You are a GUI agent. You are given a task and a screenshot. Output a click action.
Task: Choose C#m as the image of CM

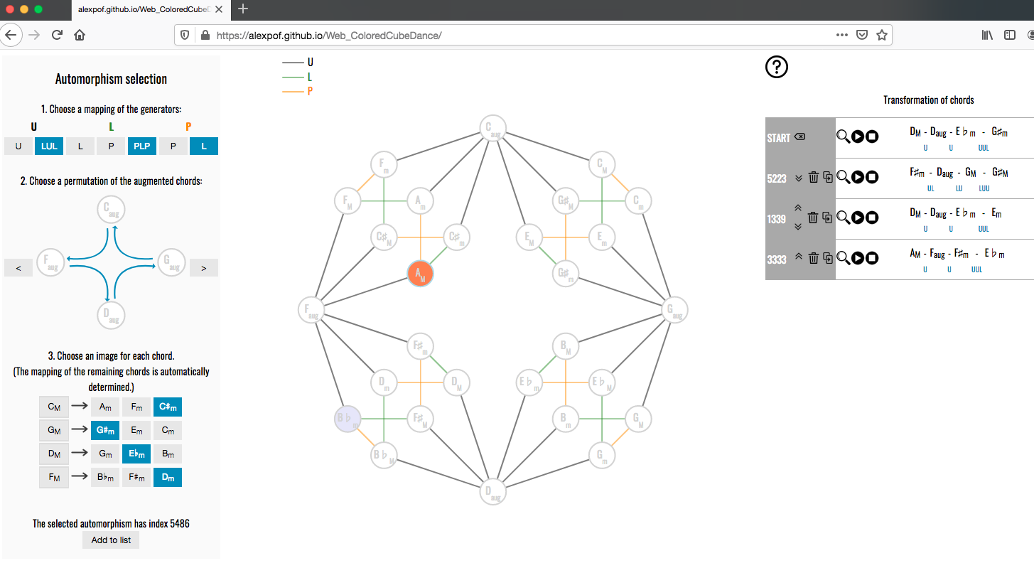168,407
